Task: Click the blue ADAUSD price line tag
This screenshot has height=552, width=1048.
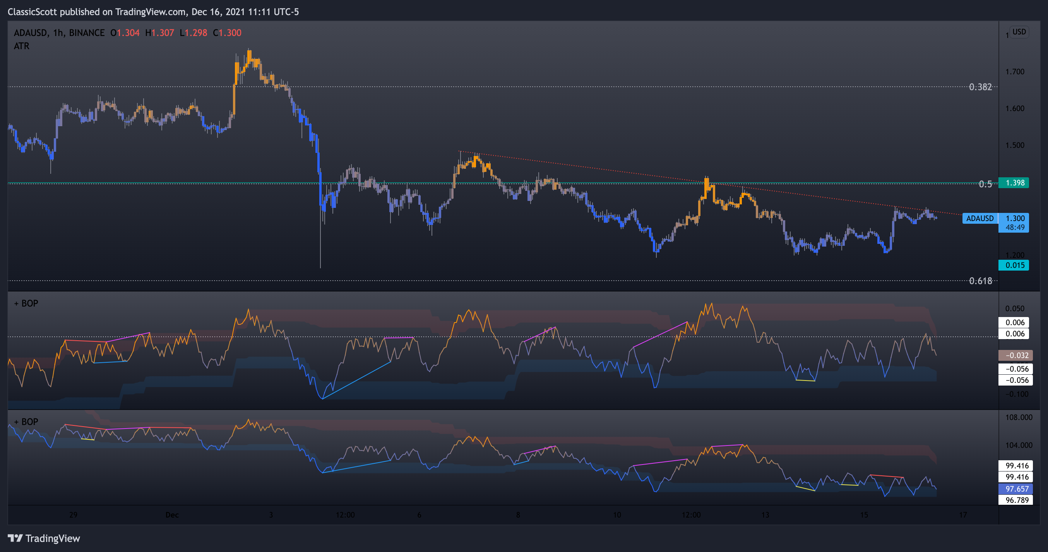Action: pyautogui.click(x=980, y=218)
